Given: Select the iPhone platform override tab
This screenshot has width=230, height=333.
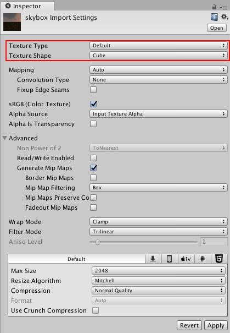Looking at the screenshot, I should pos(170,259).
